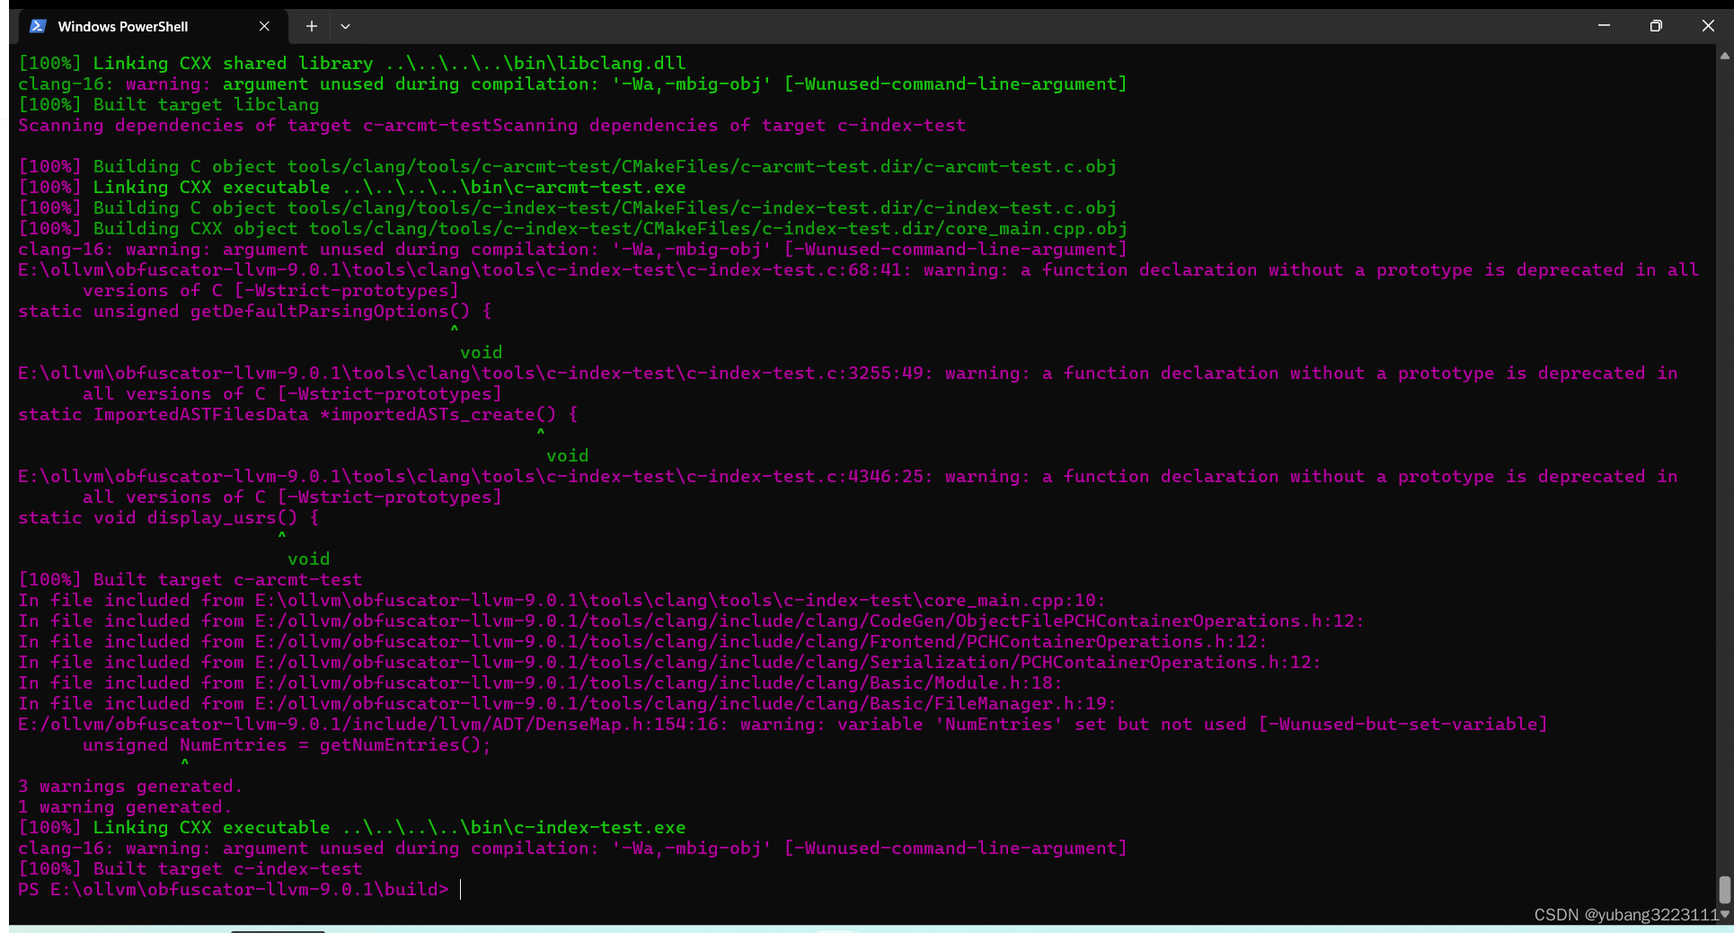Click the vertical scrollbar thumb
This screenshot has width=1734, height=933.
click(1724, 890)
